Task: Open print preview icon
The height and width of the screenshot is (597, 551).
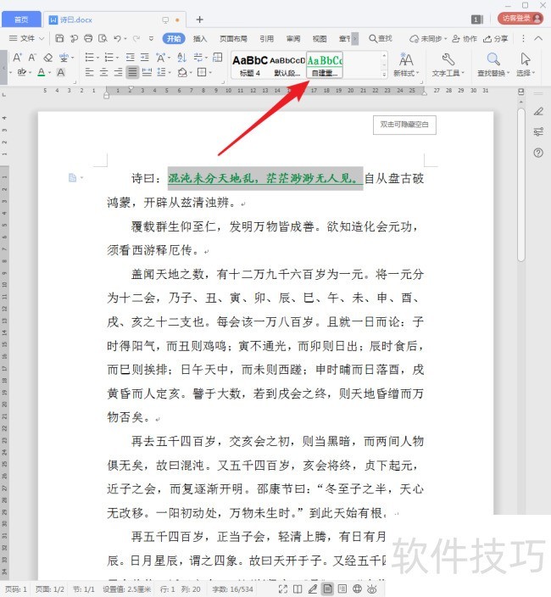Action: click(x=103, y=38)
